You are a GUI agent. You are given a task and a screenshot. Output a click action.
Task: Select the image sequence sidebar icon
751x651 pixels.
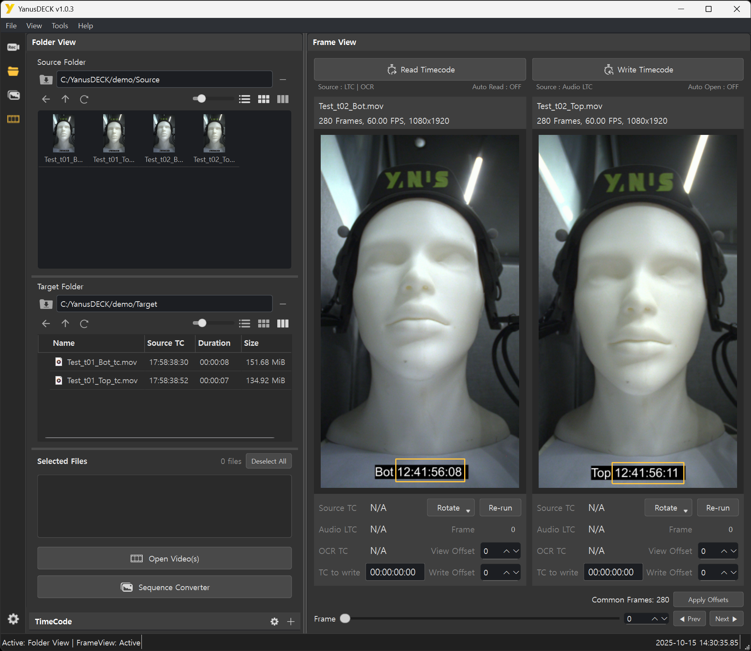click(x=13, y=95)
